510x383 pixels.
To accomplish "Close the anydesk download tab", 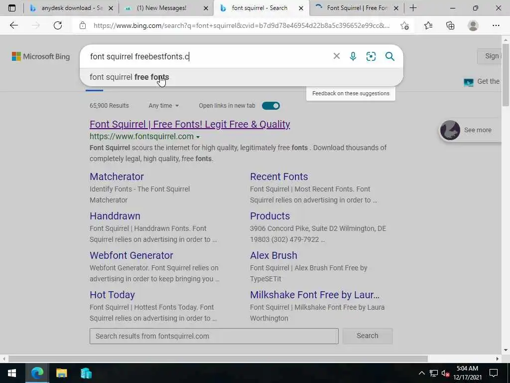I will pyautogui.click(x=111, y=8).
